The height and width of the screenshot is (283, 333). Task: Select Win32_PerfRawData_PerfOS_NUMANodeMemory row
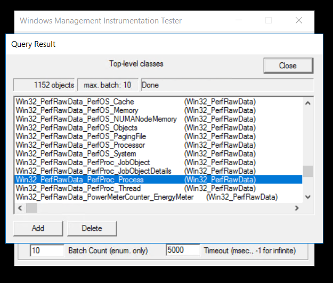(158, 119)
